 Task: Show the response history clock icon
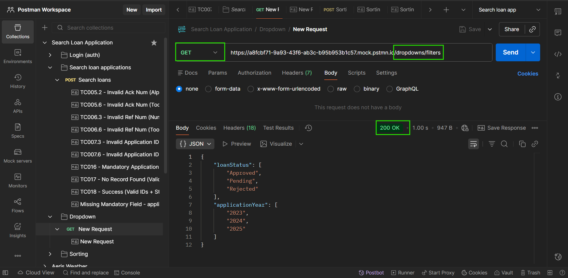tap(309, 128)
